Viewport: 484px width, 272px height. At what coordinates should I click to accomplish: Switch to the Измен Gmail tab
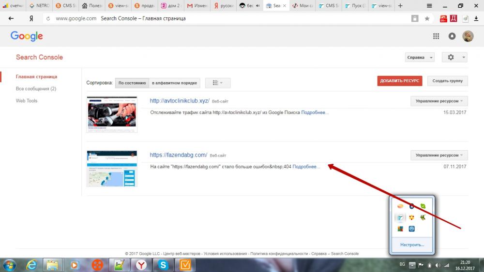click(198, 5)
